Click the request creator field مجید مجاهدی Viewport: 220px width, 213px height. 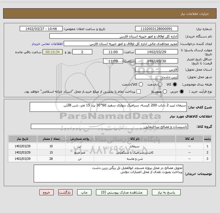coord(121,44)
